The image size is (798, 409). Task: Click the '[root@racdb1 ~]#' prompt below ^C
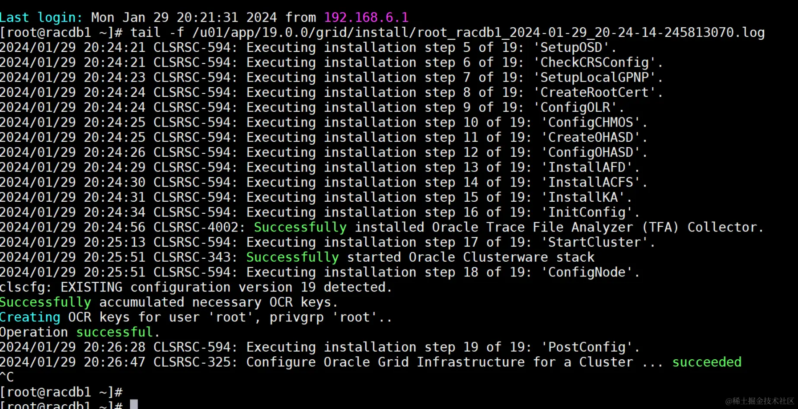coord(61,392)
